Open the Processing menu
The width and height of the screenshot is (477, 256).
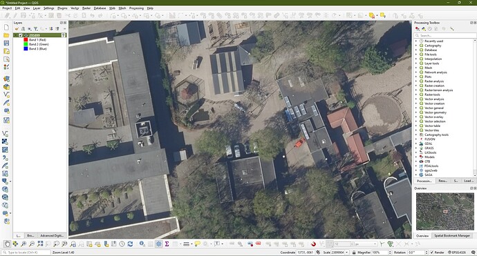(136, 8)
